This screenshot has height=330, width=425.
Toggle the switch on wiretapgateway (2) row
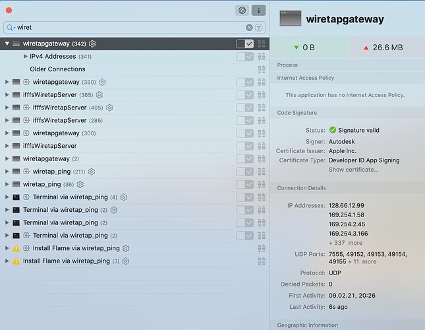point(244,159)
